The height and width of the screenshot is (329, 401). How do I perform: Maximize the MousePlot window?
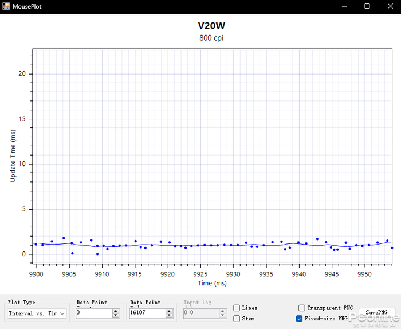pos(367,6)
